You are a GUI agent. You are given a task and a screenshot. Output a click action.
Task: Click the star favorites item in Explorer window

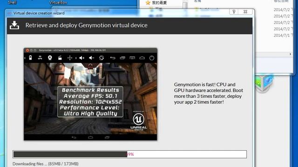coord(156,3)
